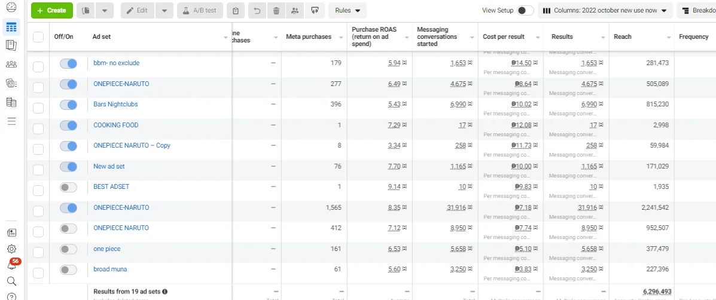The height and width of the screenshot is (300, 716).
Task: Open Meta purchases column options arrow
Action: point(340,38)
